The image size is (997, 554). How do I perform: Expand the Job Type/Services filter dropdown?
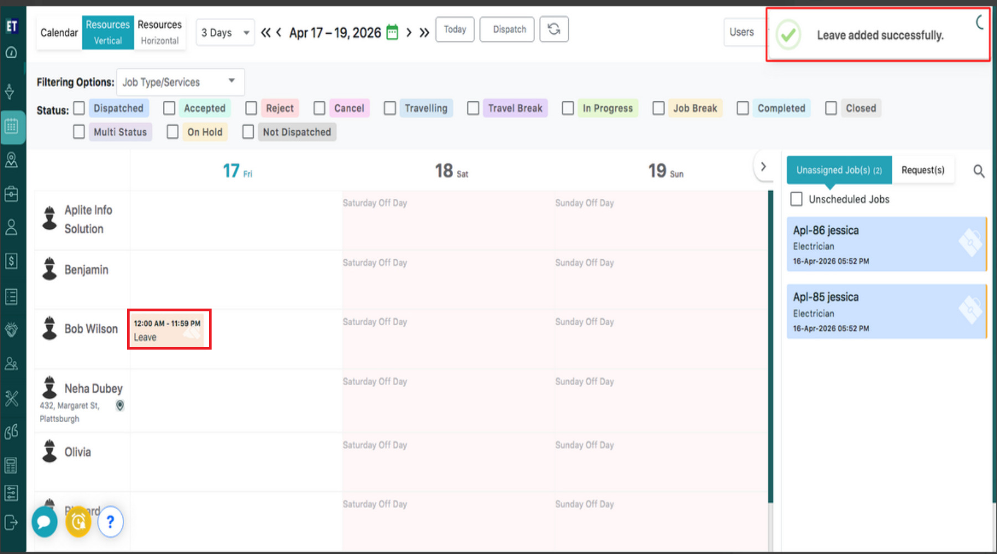(180, 82)
